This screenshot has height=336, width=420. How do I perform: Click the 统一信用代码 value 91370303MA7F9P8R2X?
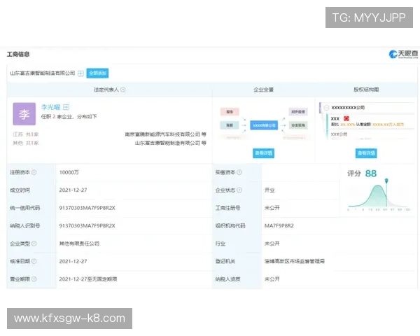[87, 208]
